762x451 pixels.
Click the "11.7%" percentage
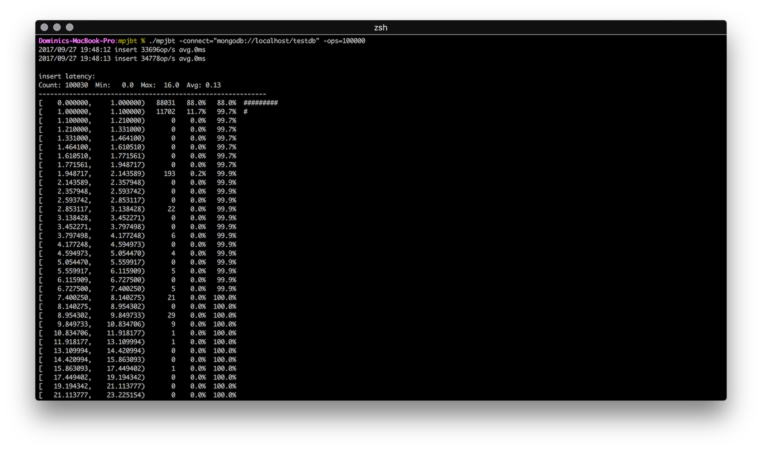pyautogui.click(x=196, y=112)
